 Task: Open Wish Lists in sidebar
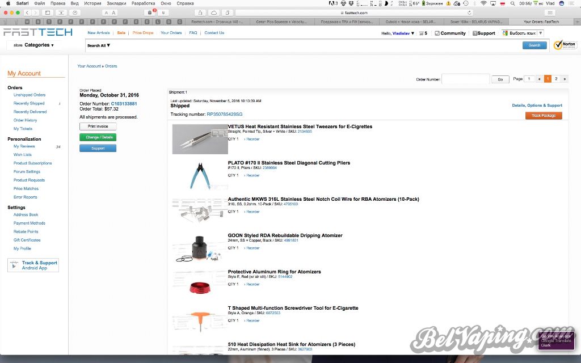point(22,155)
